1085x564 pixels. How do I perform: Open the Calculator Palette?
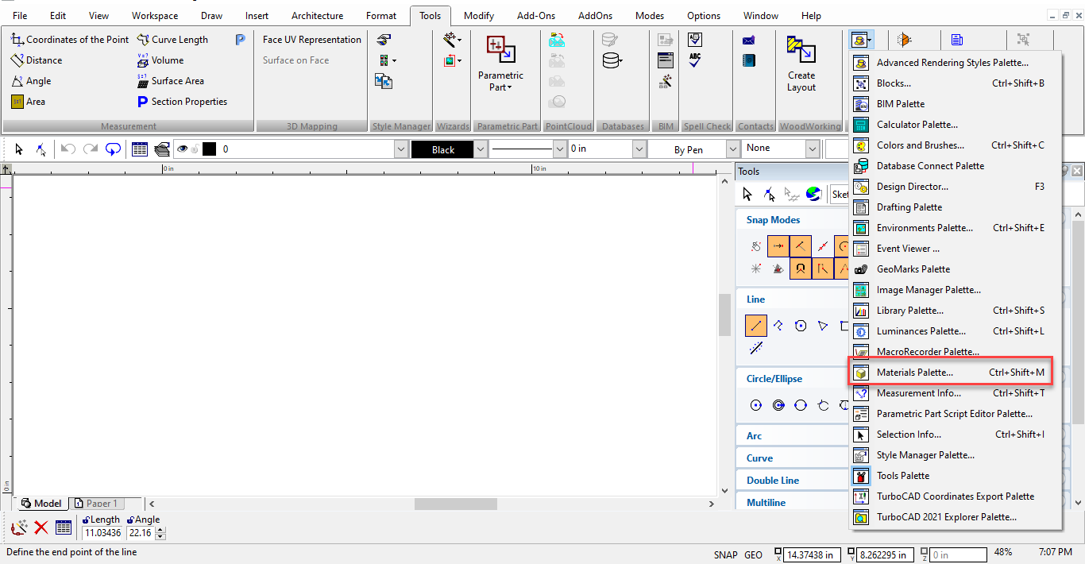click(x=917, y=125)
